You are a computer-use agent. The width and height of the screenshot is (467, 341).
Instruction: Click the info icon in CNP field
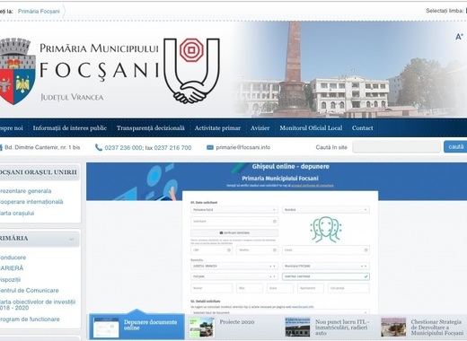pos(229,250)
